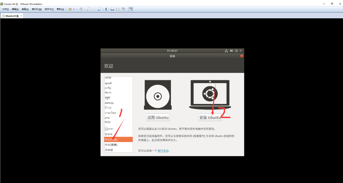Minimize the VMware Workstation window
Image resolution: width=343 pixels, height=183 pixels.
point(324,4)
